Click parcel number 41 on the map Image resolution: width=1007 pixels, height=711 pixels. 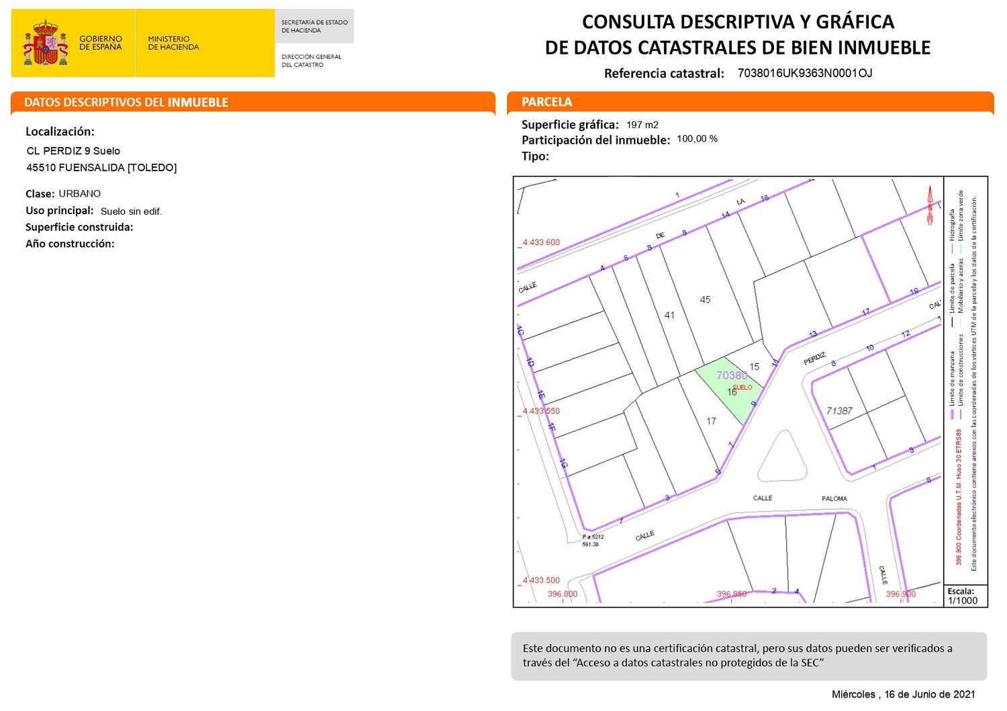(x=669, y=315)
